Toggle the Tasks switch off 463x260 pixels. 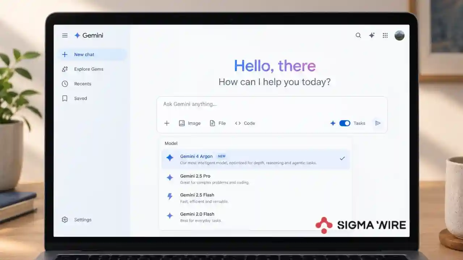point(345,123)
